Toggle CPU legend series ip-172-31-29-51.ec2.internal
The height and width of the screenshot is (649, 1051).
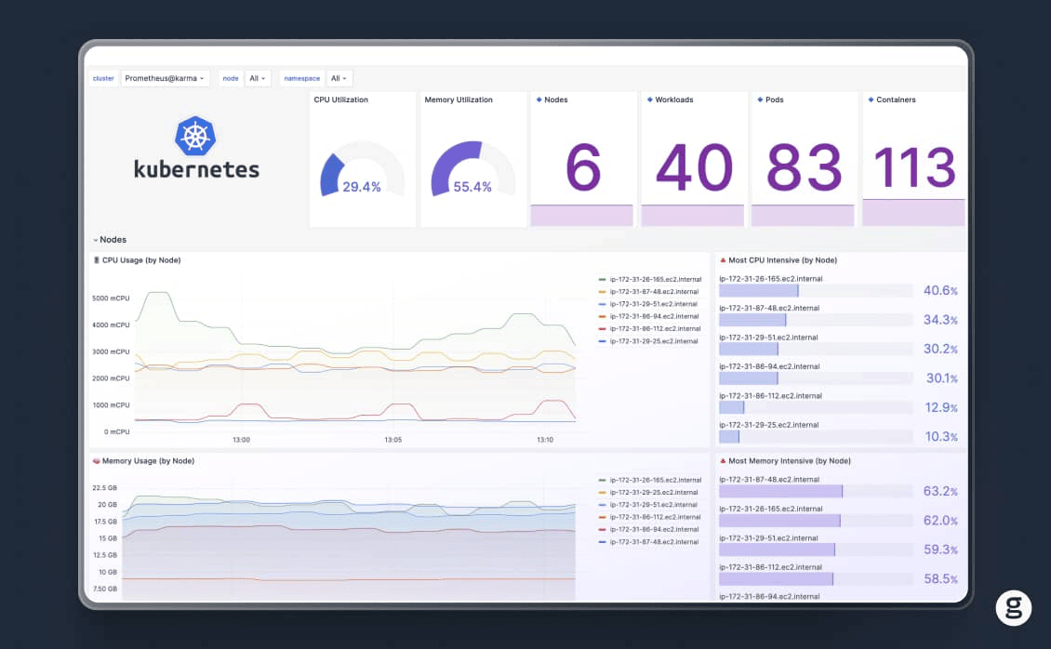coord(653,304)
